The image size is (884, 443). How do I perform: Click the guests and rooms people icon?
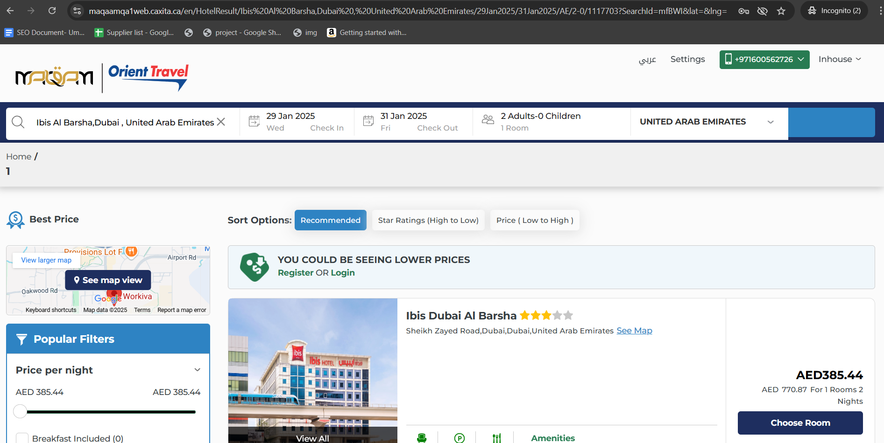(x=488, y=120)
